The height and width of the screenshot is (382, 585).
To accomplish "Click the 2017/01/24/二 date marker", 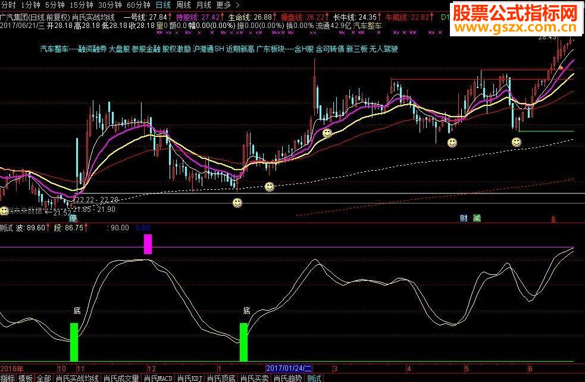I will coord(289,368).
